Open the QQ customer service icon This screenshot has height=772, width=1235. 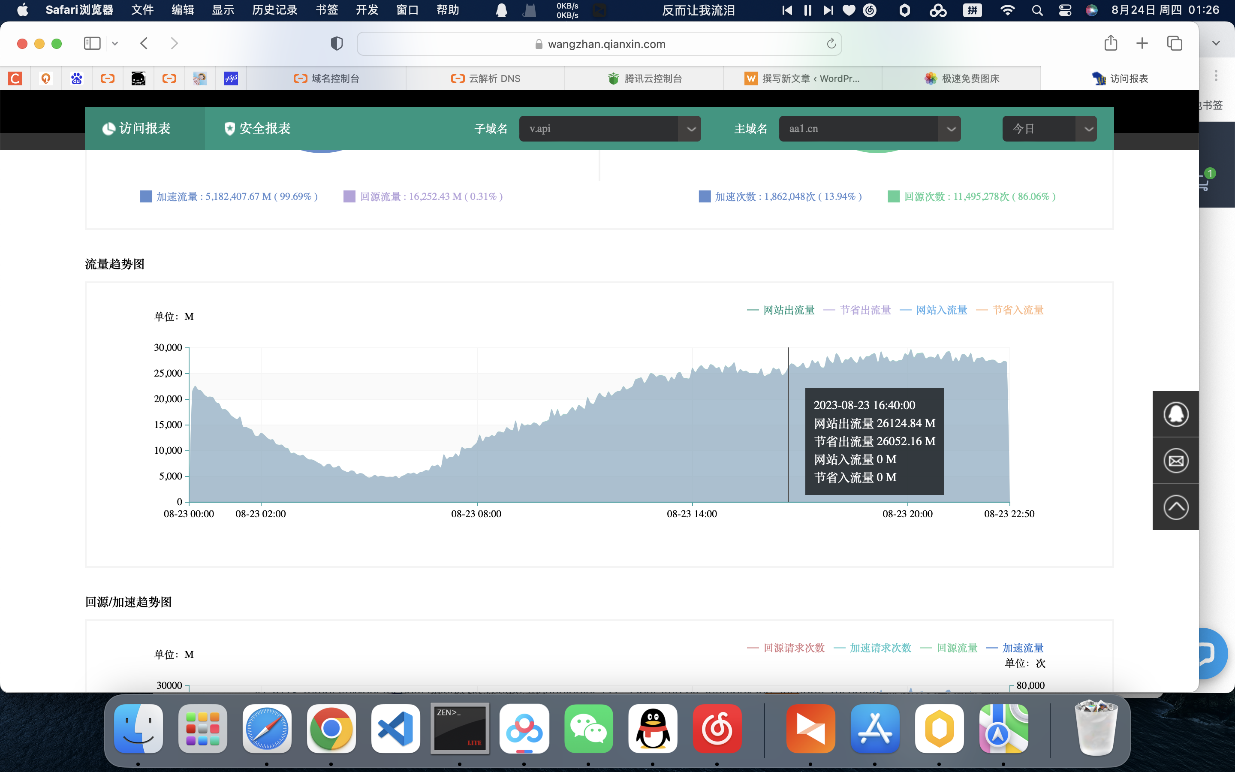pos(1176,414)
